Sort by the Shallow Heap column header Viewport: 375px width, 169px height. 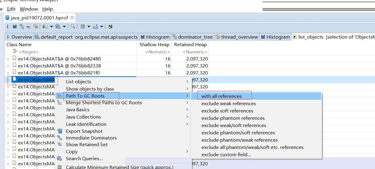tap(154, 44)
